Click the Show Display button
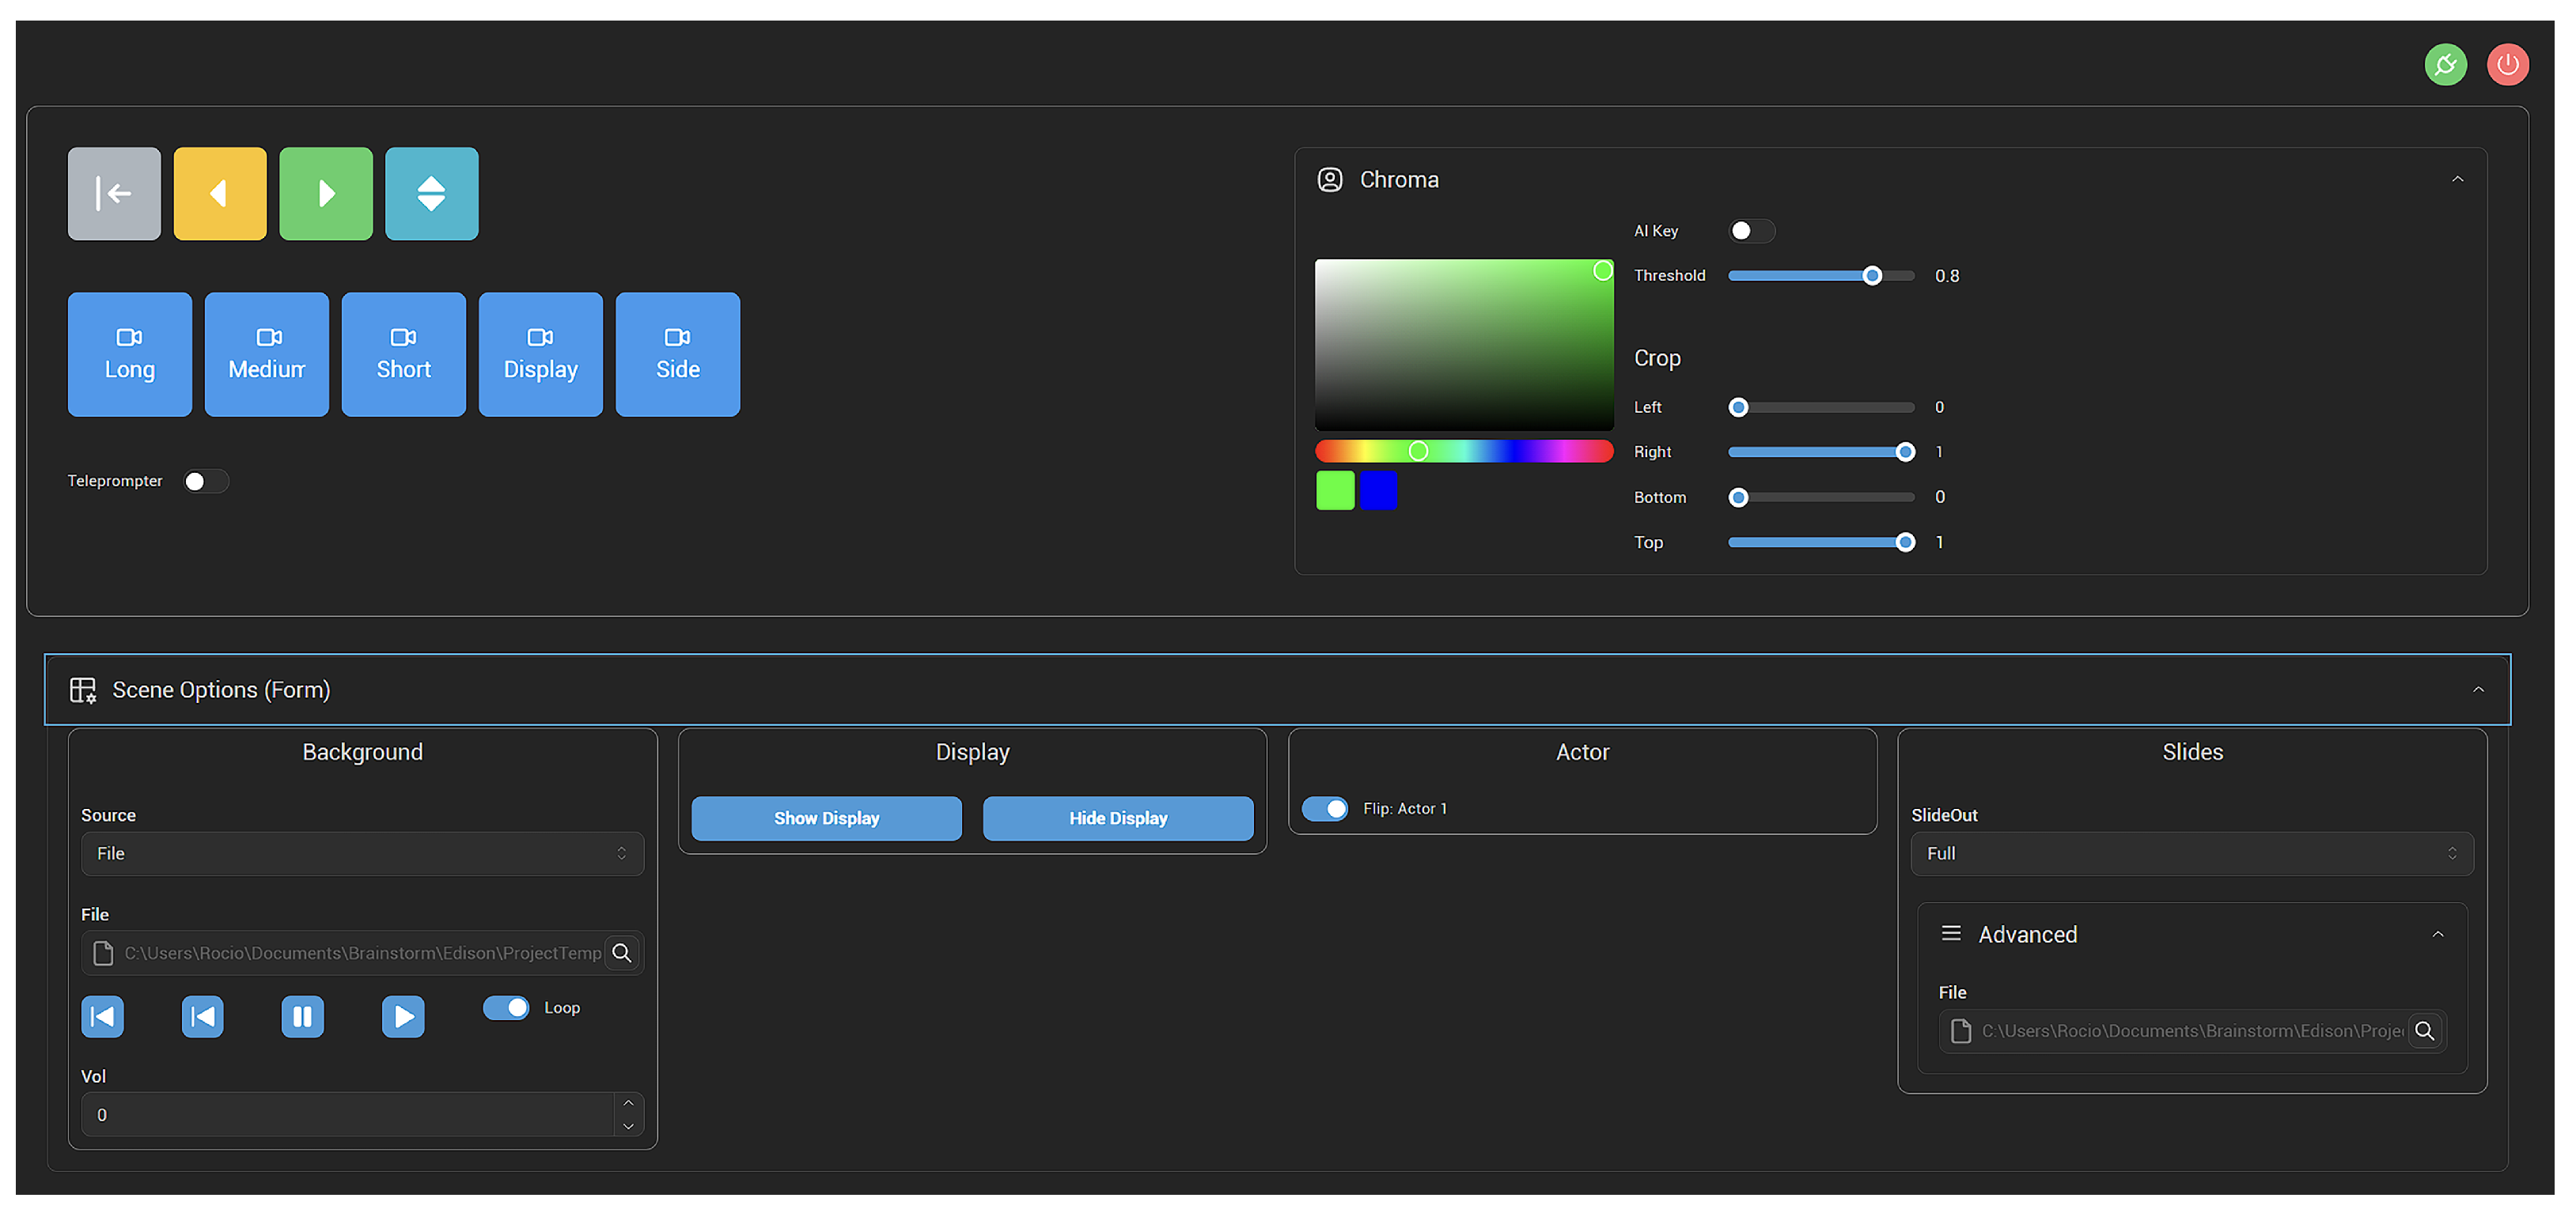This screenshot has height=1213, width=2576. tap(826, 818)
